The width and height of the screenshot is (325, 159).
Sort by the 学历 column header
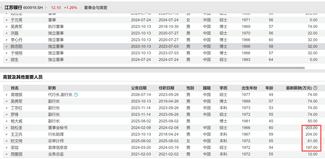click(223, 88)
